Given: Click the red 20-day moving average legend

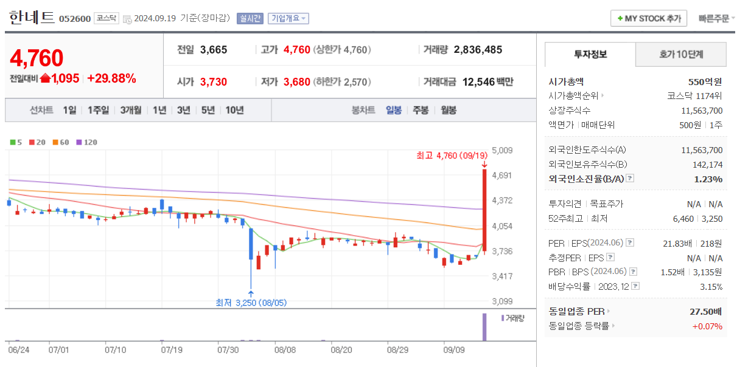Looking at the screenshot, I should tap(37, 142).
